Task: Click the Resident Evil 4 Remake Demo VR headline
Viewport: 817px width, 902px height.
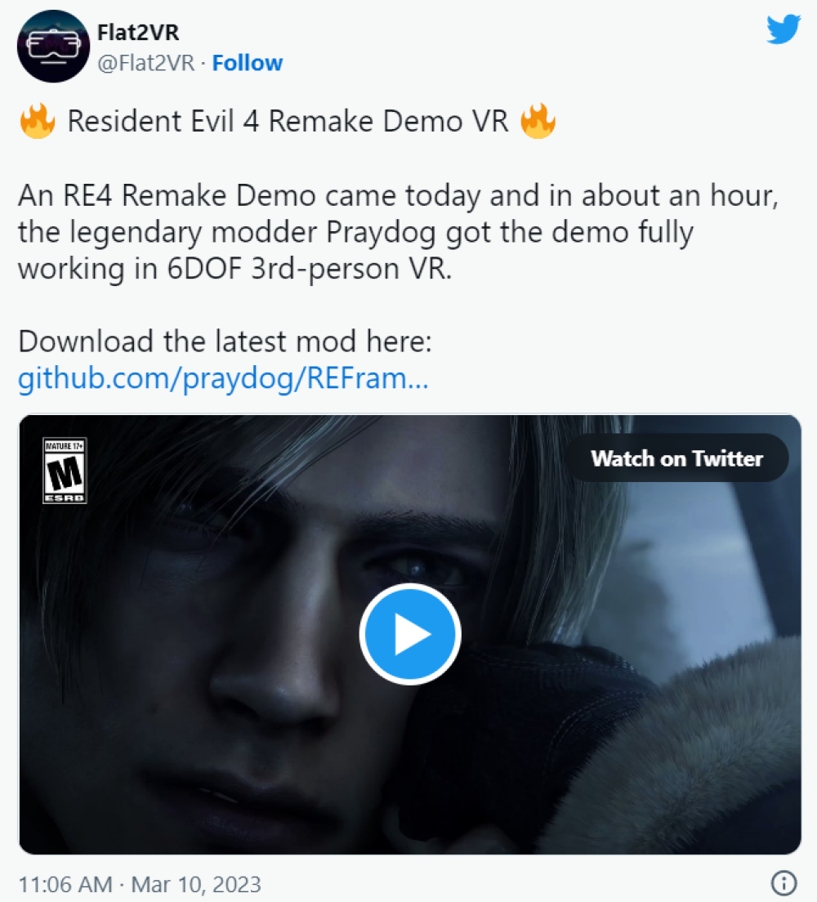Action: (288, 122)
